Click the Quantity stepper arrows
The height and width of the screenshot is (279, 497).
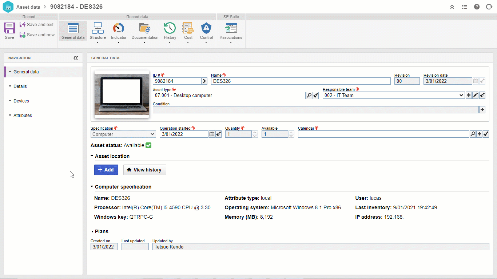coord(255,134)
